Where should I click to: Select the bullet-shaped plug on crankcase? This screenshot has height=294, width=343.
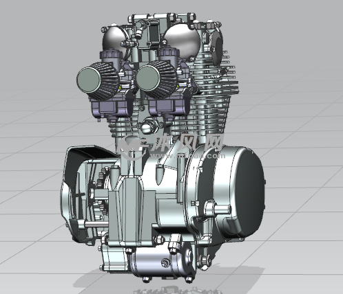pos(160,174)
